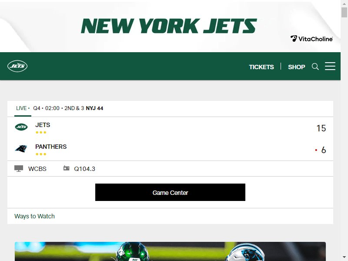Click the PANTHERS team name
The image size is (348, 261).
coord(51,147)
